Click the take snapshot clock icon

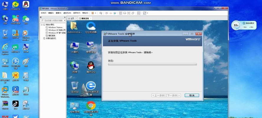(106, 13)
